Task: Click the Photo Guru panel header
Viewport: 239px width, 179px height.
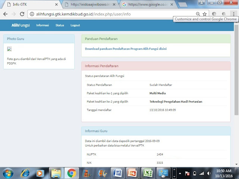Action: click(x=39, y=39)
